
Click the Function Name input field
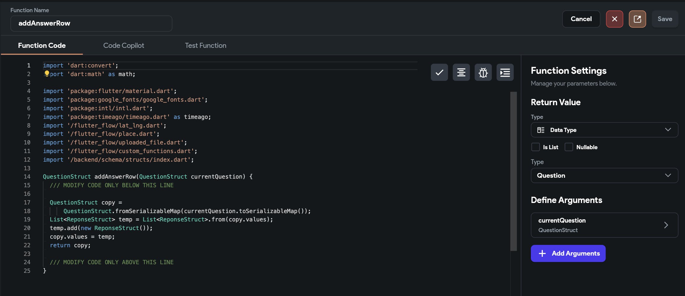coord(91,23)
